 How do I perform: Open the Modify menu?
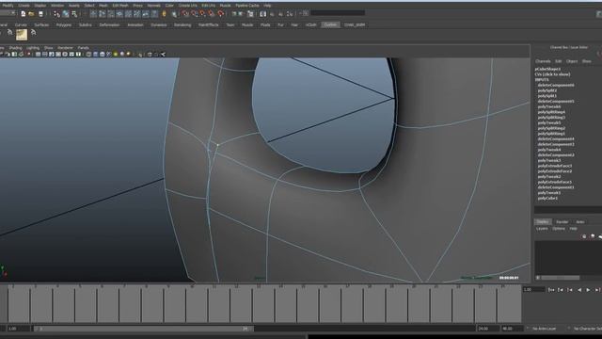8,6
